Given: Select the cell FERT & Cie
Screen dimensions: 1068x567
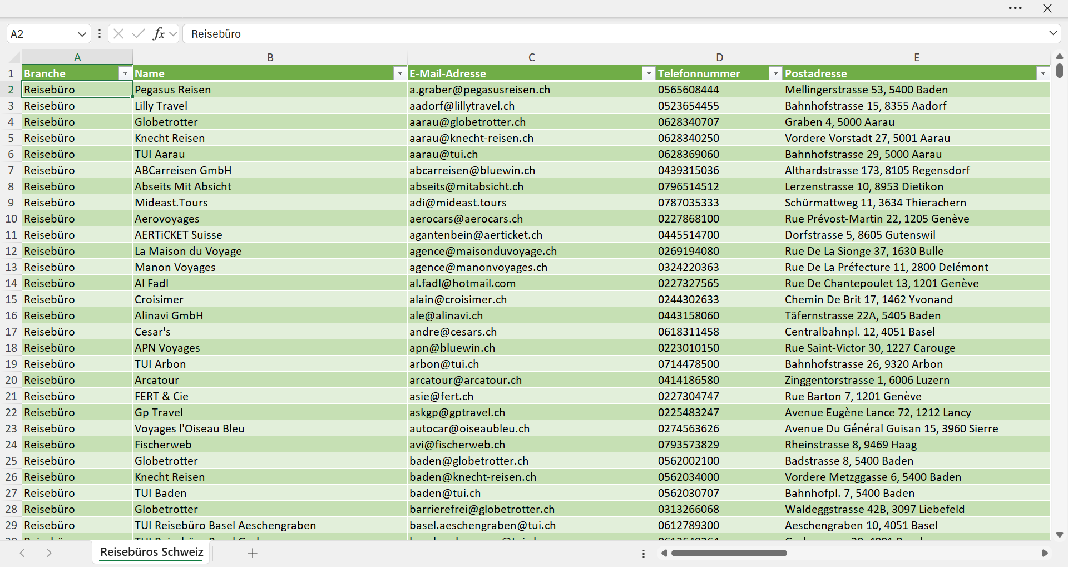Looking at the screenshot, I should click(270, 396).
